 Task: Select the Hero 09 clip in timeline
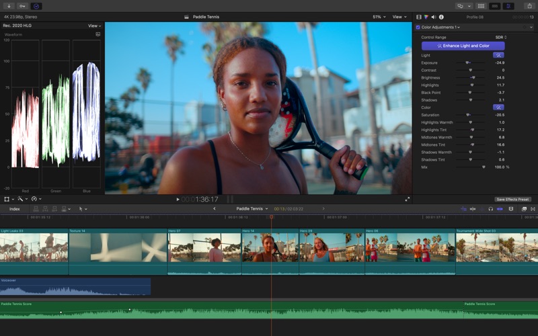click(x=332, y=251)
